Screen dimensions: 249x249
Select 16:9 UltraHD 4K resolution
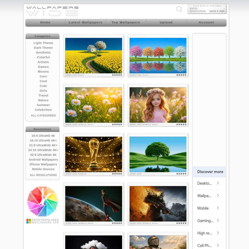pos(43,136)
